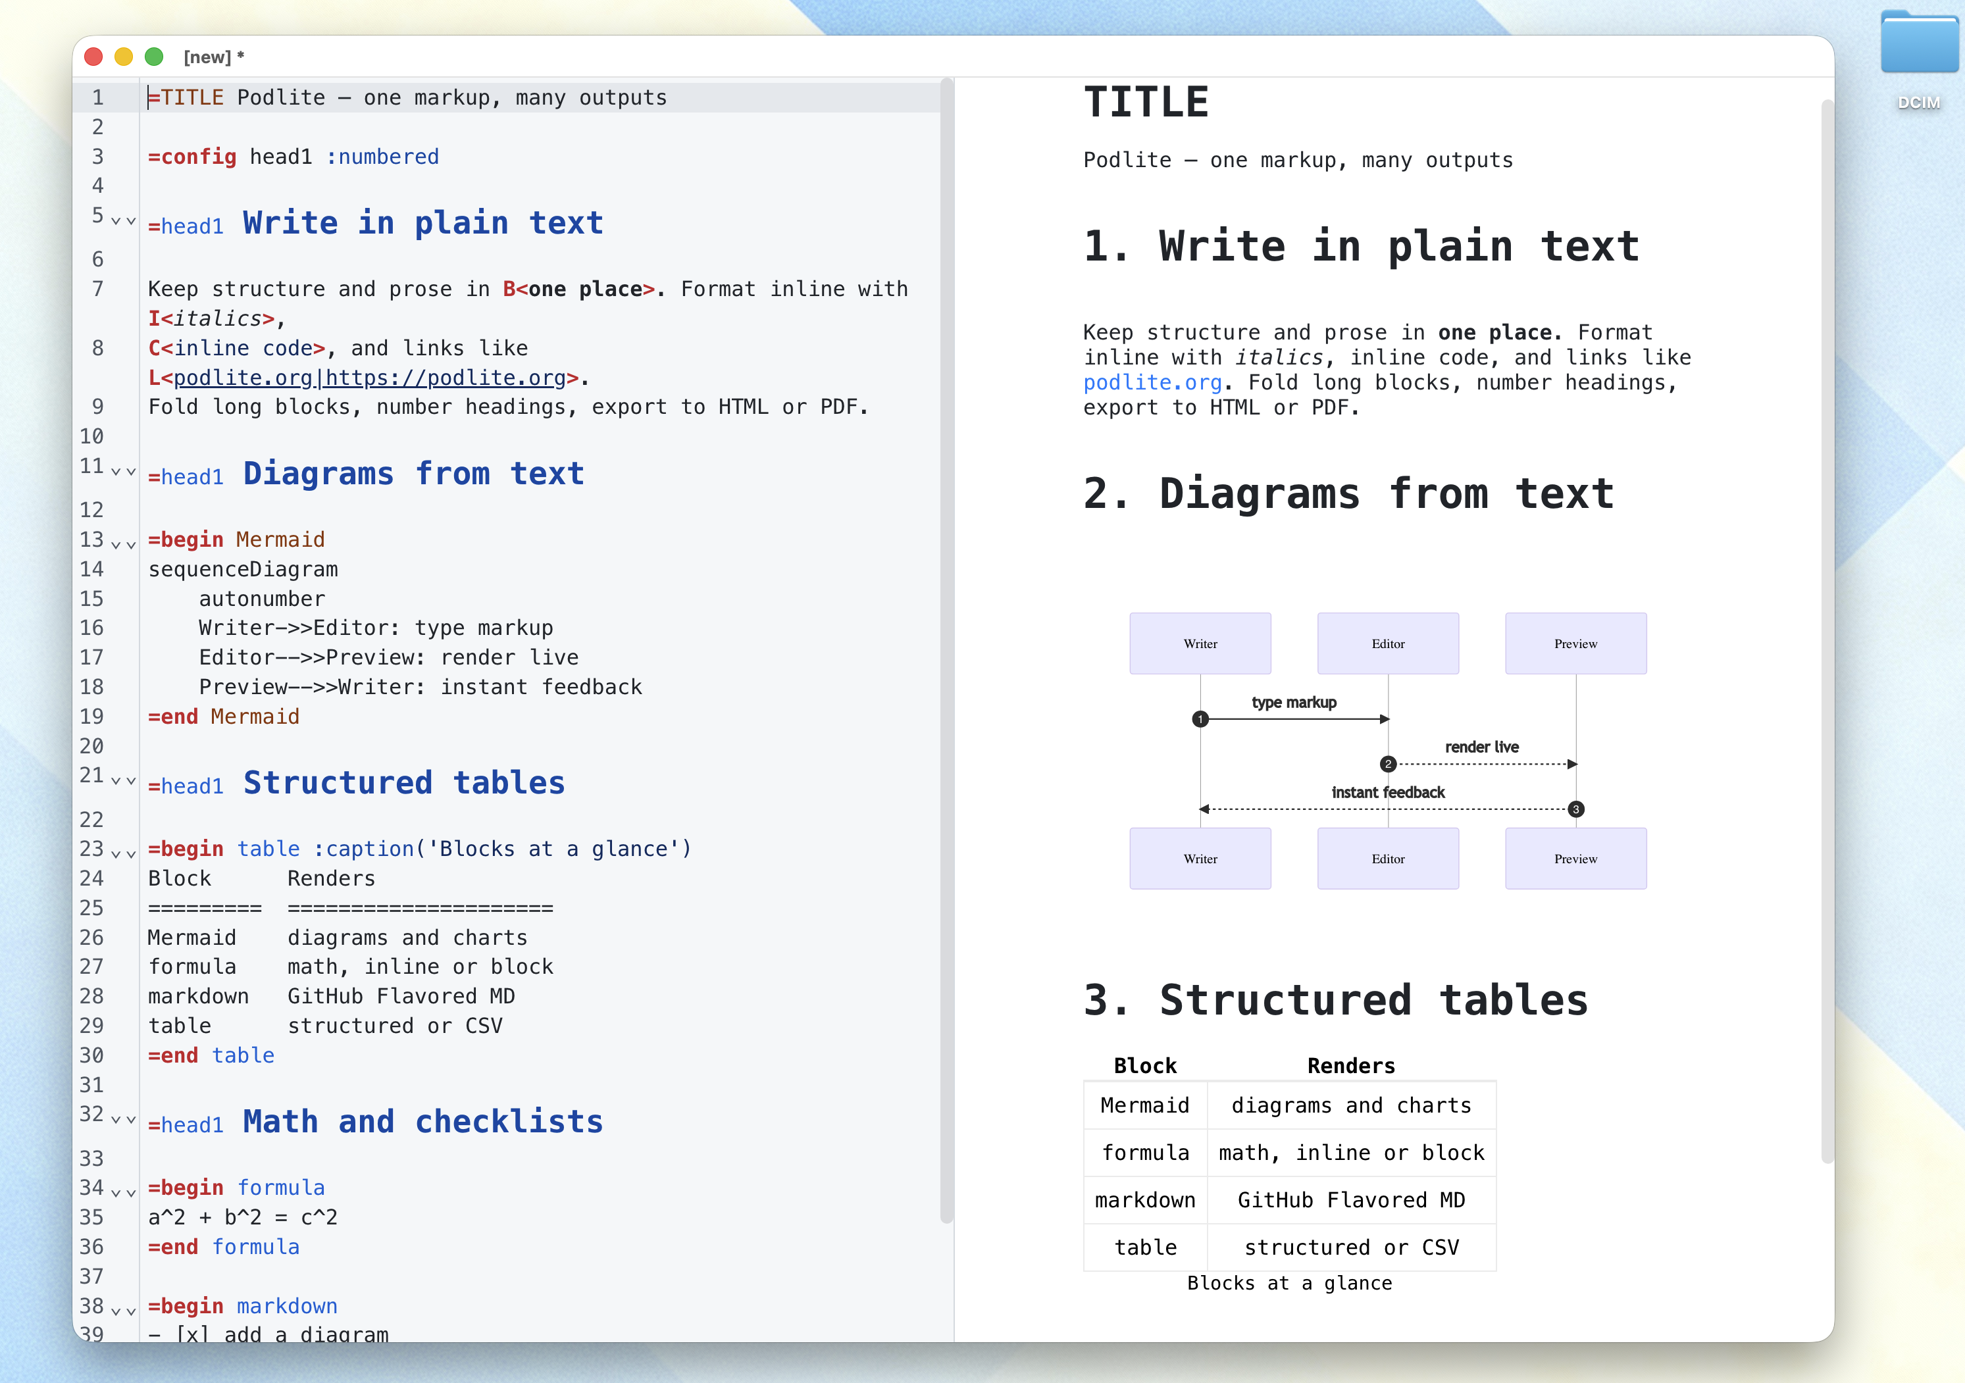Image resolution: width=1965 pixels, height=1383 pixels.
Task: Collapse the table block at line 23
Action: (123, 854)
